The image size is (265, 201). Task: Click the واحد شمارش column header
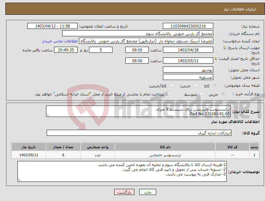(x=98, y=147)
